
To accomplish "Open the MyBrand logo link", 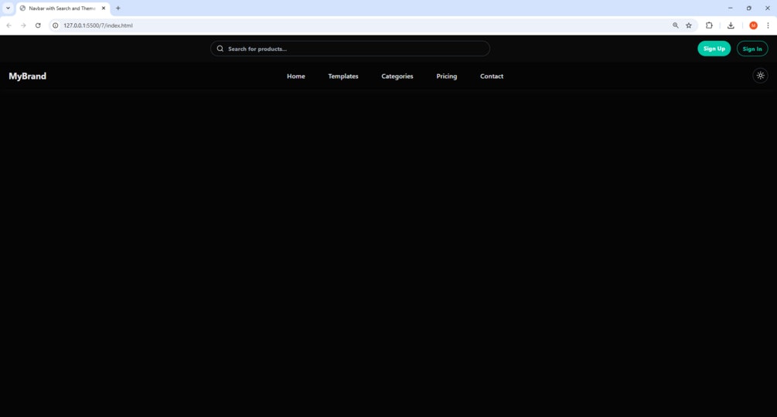I will tap(27, 76).
